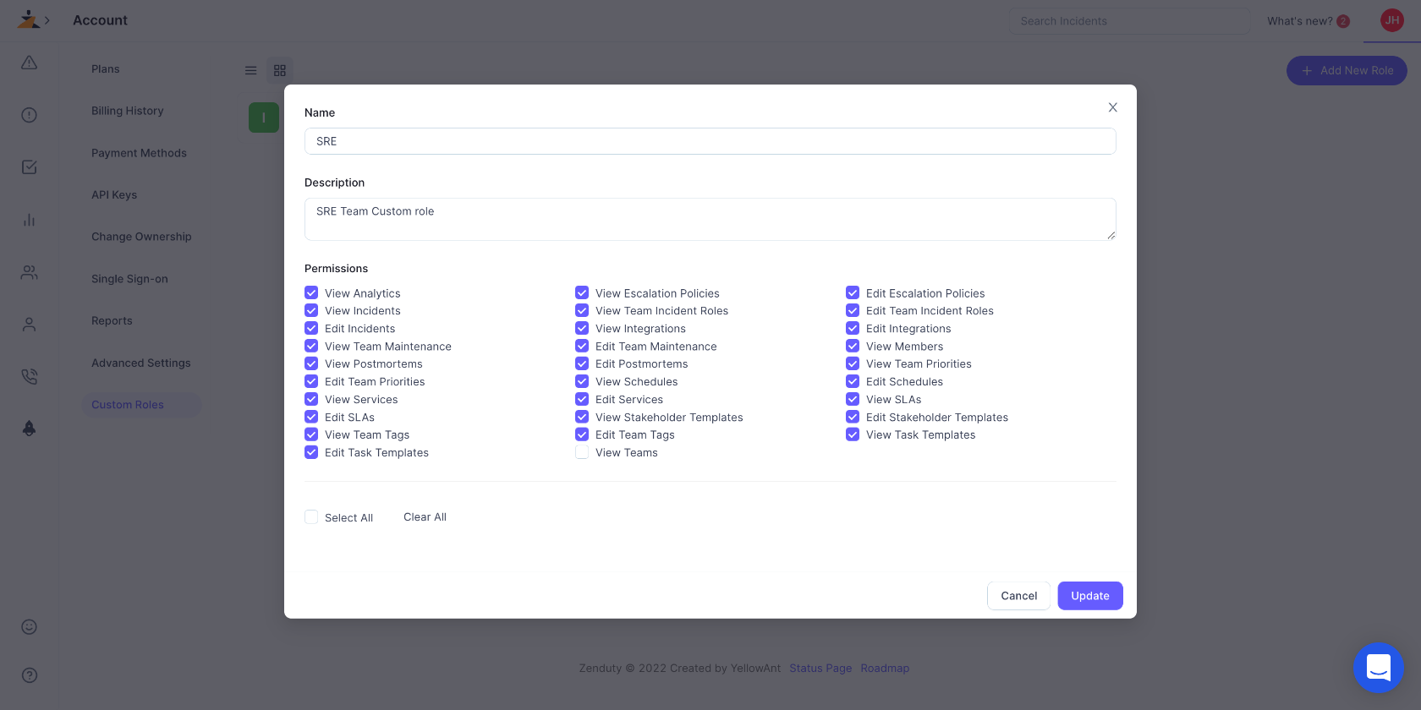Click the Clear All link
The width and height of the screenshot is (1421, 710).
click(425, 516)
